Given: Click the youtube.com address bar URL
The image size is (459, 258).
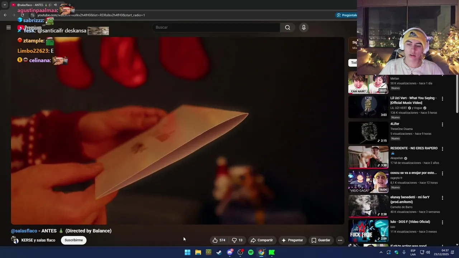Looking at the screenshot, I should (x=91, y=15).
